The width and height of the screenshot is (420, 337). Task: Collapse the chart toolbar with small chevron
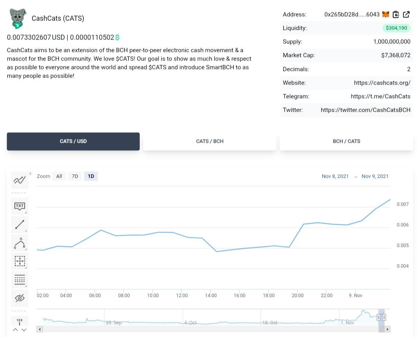[x=31, y=174]
